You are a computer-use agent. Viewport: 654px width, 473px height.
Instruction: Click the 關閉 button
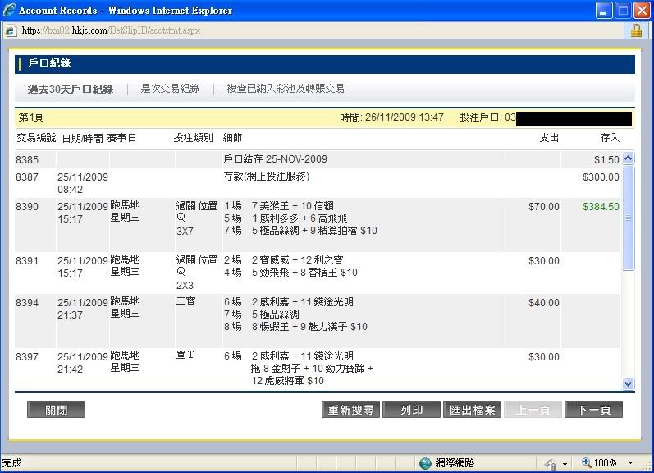click(x=56, y=410)
